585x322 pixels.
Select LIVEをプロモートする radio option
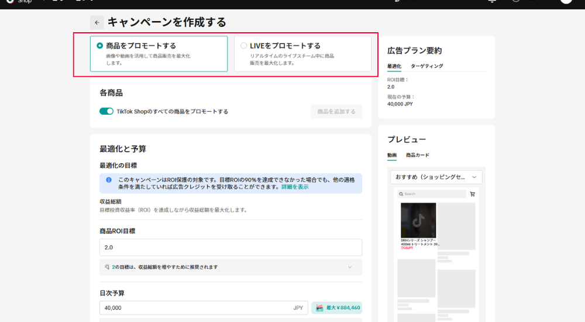click(x=244, y=46)
